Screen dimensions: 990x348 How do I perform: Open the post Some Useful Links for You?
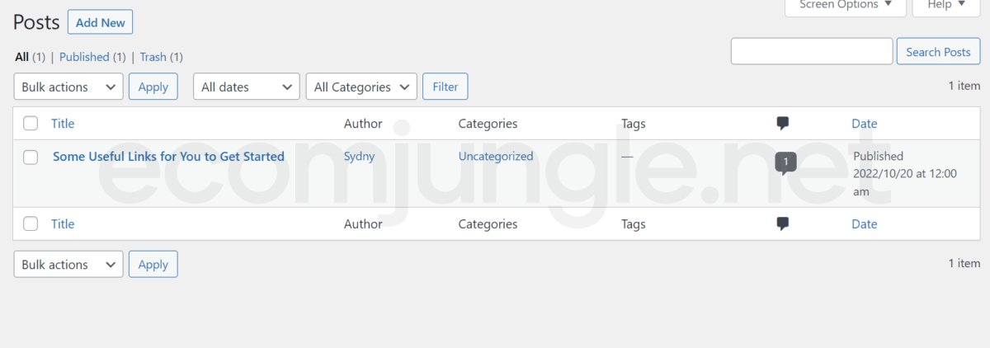coord(168,157)
